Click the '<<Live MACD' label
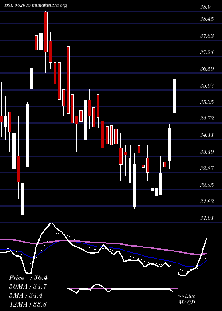Viewport: 222px width, 311px height. (187, 299)
